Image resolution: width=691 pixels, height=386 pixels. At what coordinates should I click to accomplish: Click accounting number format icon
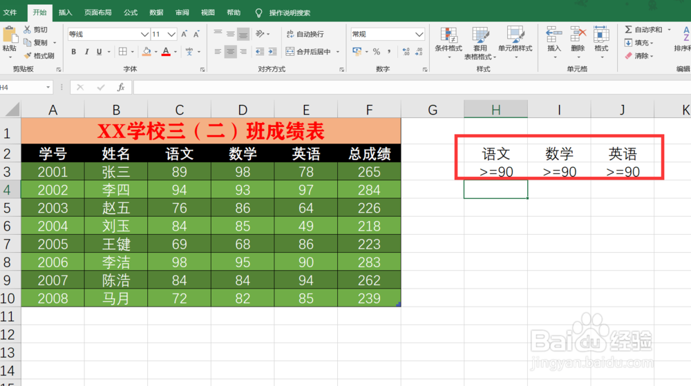[357, 52]
